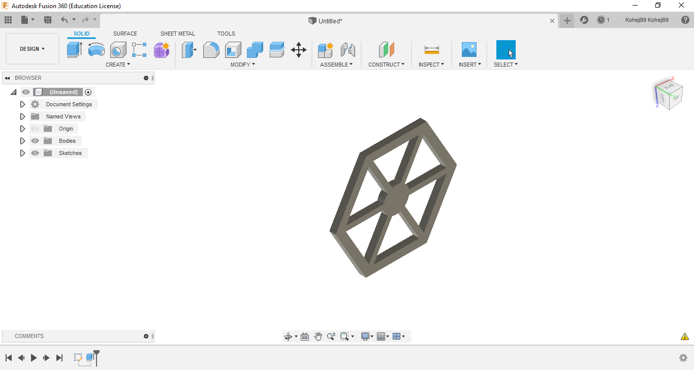This screenshot has height=370, width=694.
Task: Open the Help question mark
Action: click(x=685, y=20)
